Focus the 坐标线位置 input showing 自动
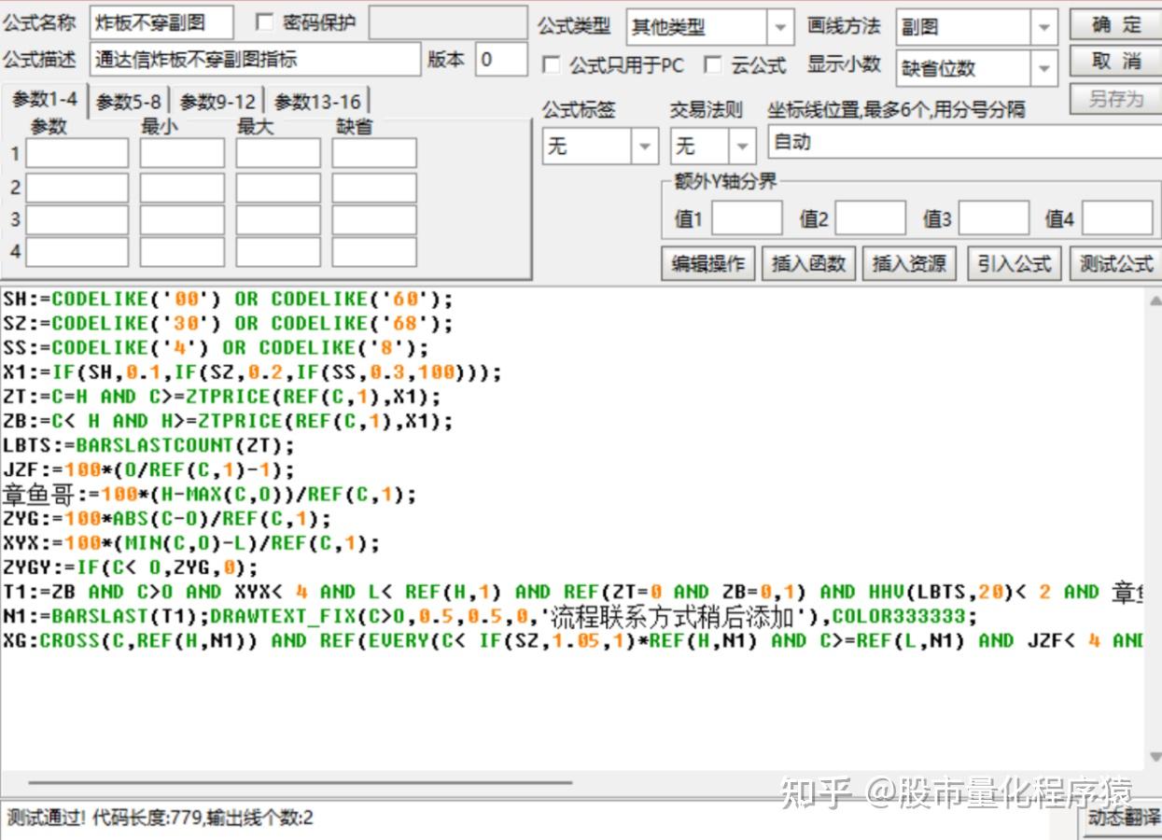 point(964,143)
